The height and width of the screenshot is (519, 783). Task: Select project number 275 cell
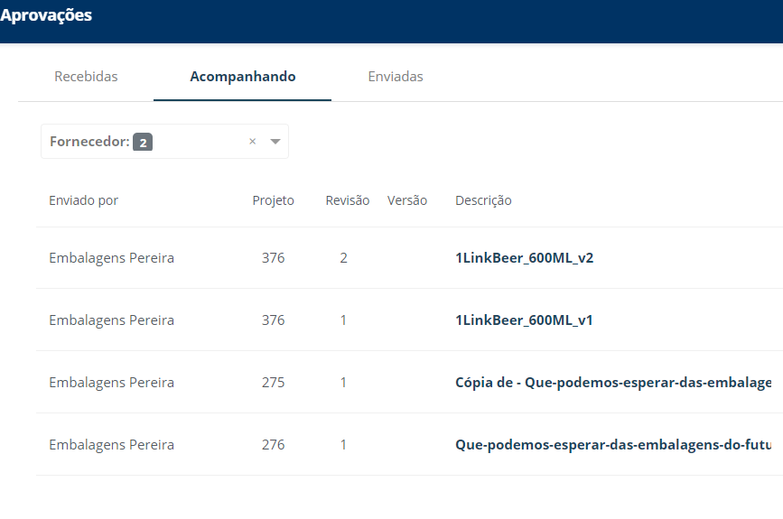click(273, 383)
